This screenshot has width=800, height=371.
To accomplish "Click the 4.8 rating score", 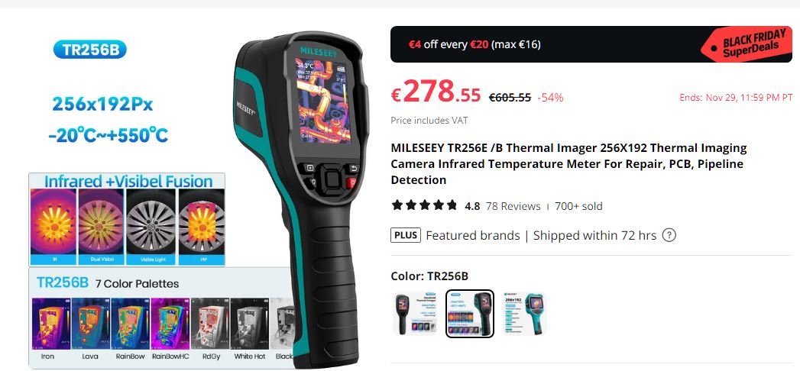I will pyautogui.click(x=472, y=206).
